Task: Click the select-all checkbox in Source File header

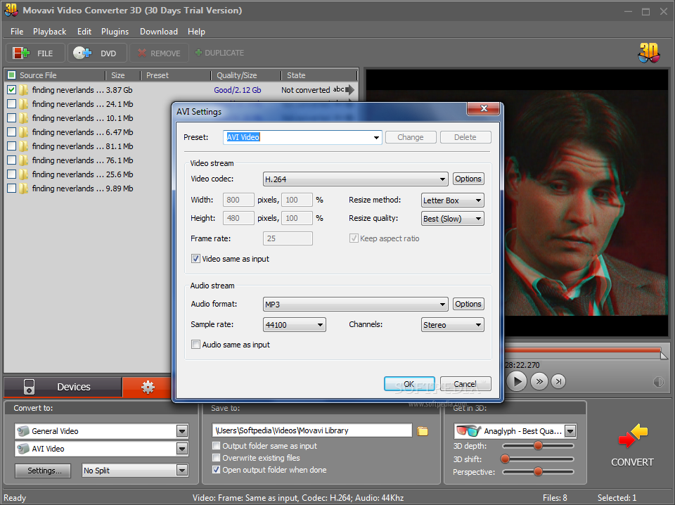Action: coord(12,75)
